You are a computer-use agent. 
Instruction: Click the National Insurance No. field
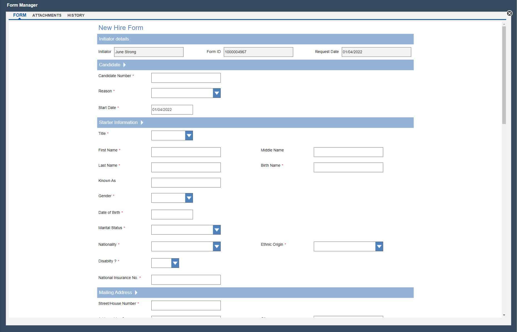(x=186, y=280)
